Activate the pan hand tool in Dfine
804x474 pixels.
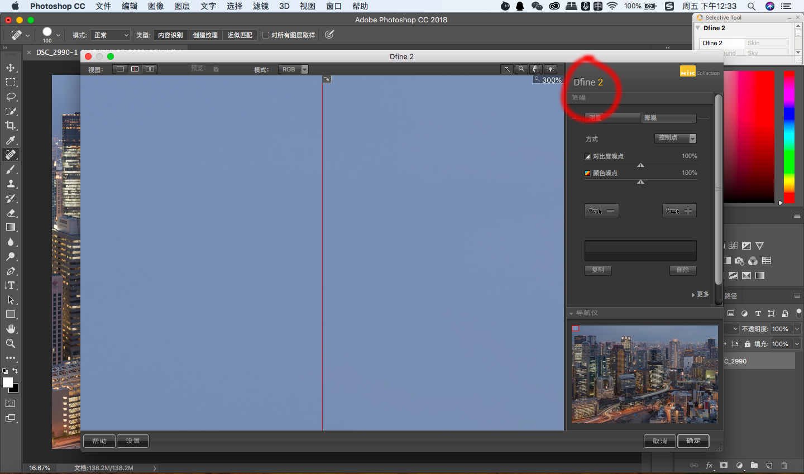[x=535, y=69]
